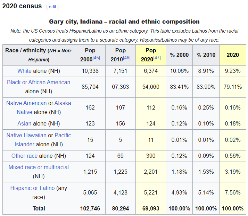Click the cell showing 79.11%
Image resolution: width=248 pixels, height=216 pixels.
pyautogui.click(x=233, y=87)
